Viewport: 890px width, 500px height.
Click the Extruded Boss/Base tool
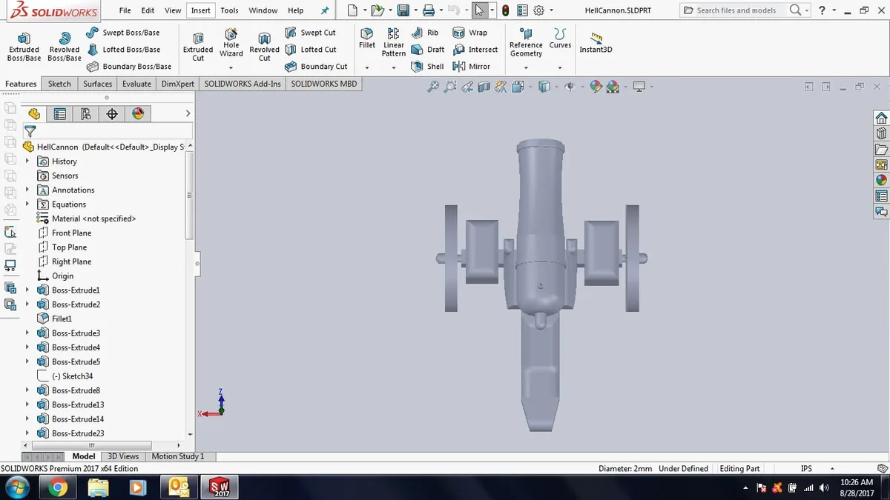point(24,47)
